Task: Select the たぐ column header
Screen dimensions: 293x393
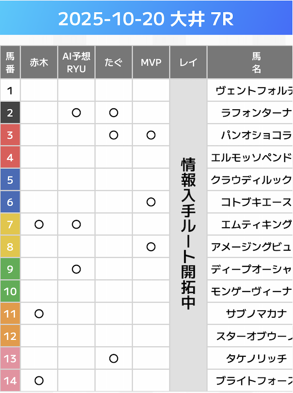Action: click(114, 62)
